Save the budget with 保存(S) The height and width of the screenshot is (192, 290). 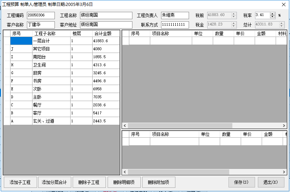pos(241,182)
